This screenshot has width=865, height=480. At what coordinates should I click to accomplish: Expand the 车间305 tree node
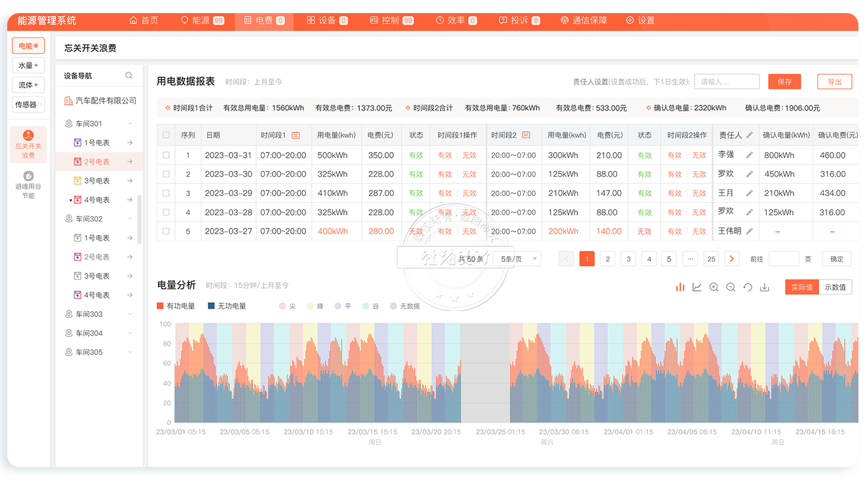point(130,352)
